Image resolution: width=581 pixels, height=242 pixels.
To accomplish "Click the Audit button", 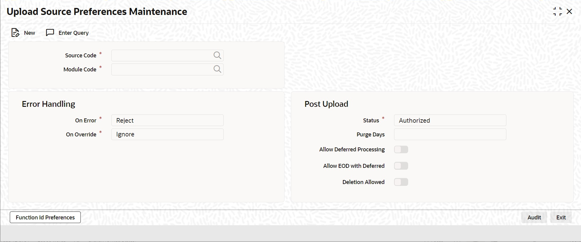I will pyautogui.click(x=534, y=217).
